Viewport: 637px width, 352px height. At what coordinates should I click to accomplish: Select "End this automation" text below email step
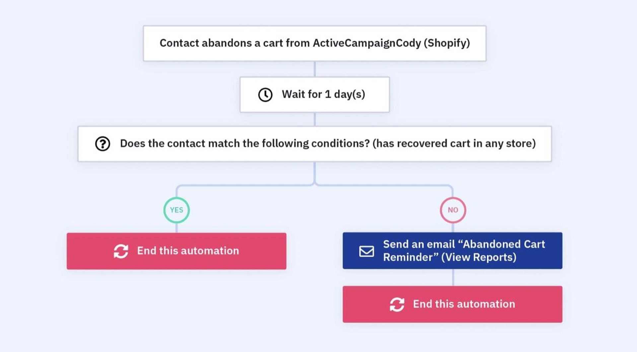(x=464, y=304)
